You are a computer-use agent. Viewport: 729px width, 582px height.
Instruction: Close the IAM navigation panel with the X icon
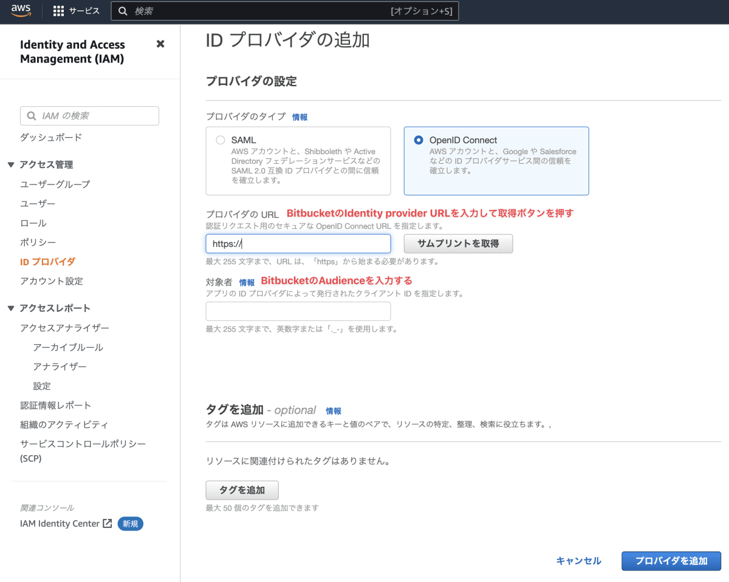pyautogui.click(x=160, y=44)
